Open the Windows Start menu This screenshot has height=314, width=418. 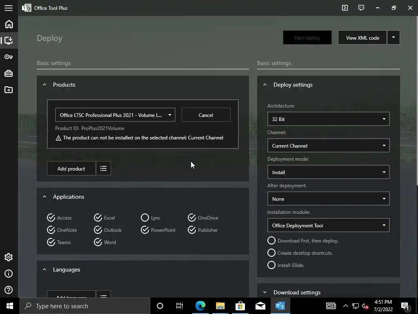click(10, 306)
